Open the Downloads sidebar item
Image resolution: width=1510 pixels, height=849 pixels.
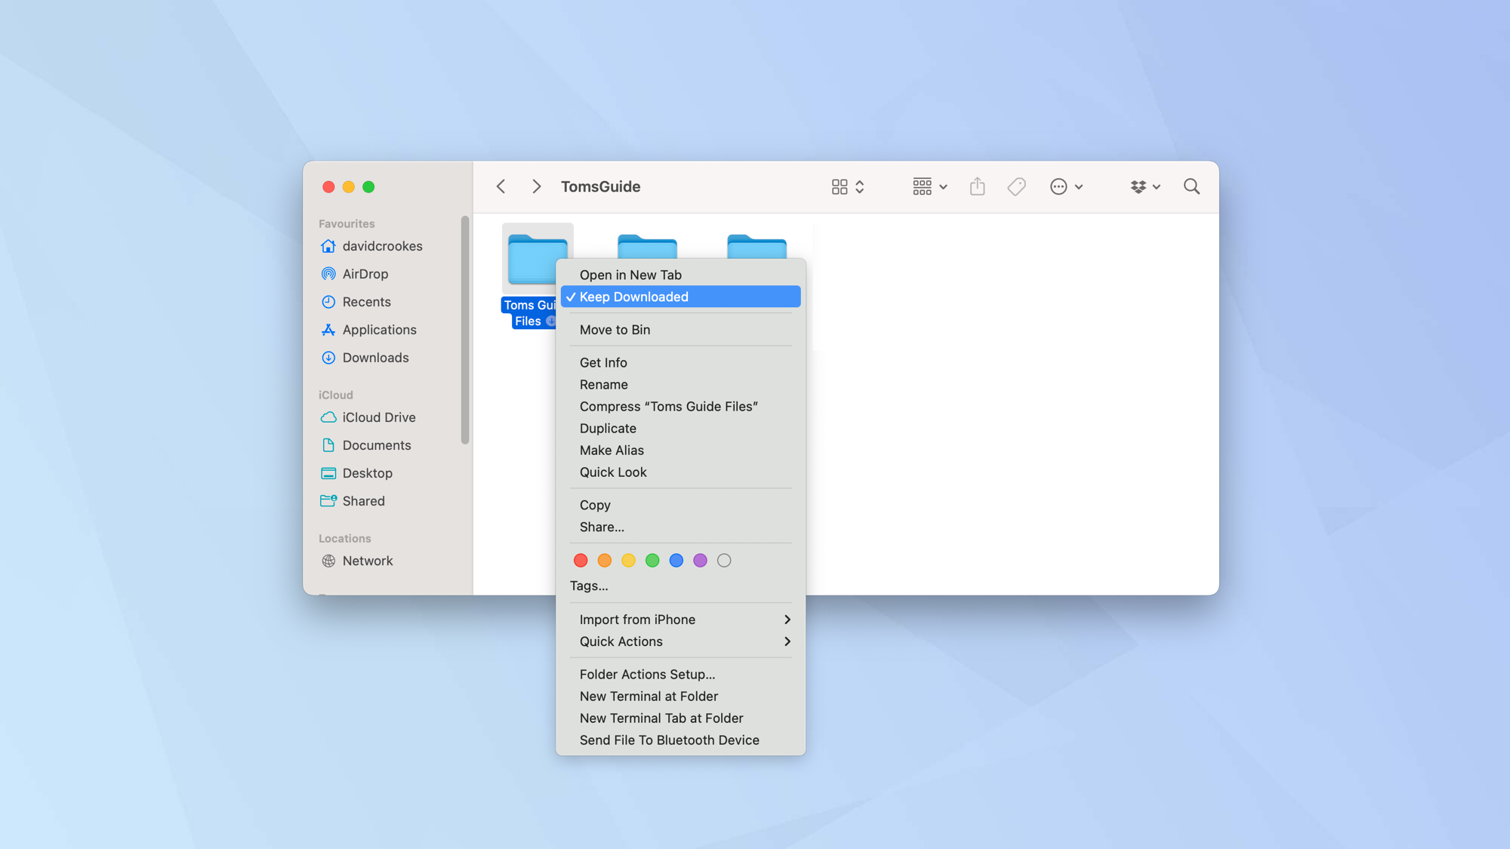click(375, 357)
